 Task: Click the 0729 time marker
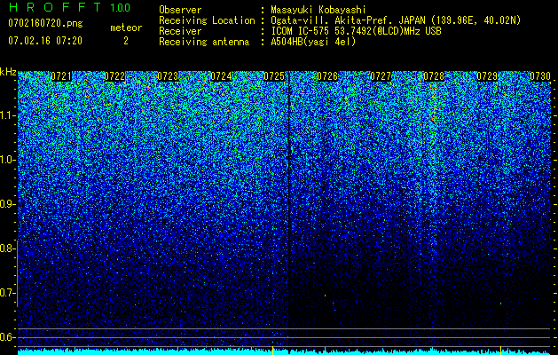pos(487,76)
